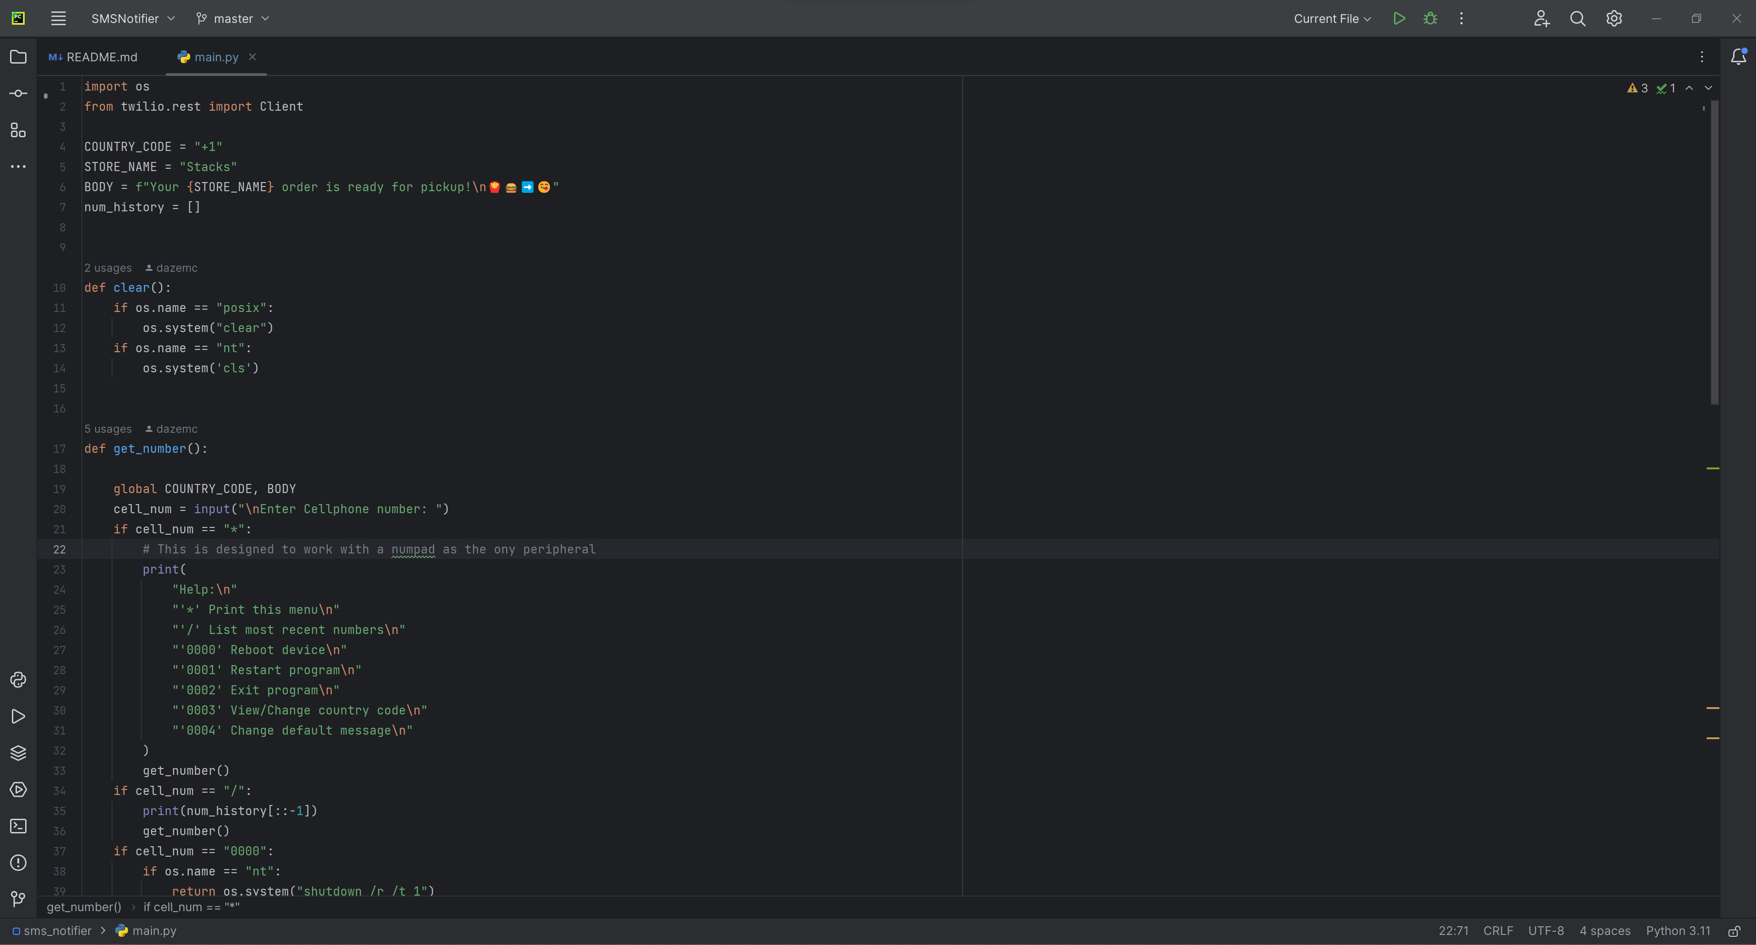Screen dimensions: 1756x945
Task: Show the 3 warnings indicator
Action: coord(1638,88)
